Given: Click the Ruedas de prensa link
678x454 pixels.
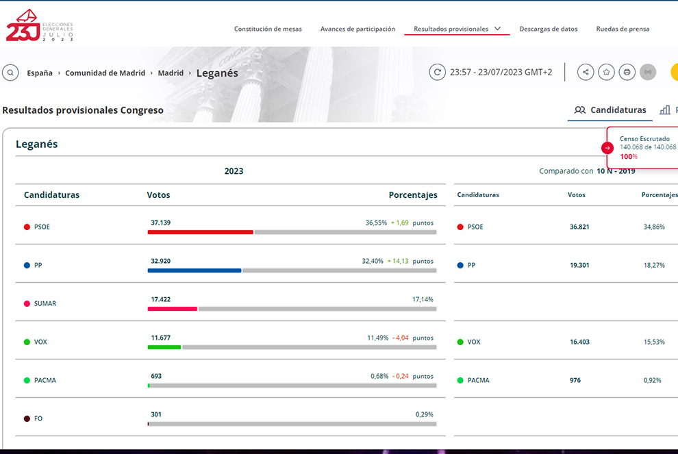Looking at the screenshot, I should 623,29.
